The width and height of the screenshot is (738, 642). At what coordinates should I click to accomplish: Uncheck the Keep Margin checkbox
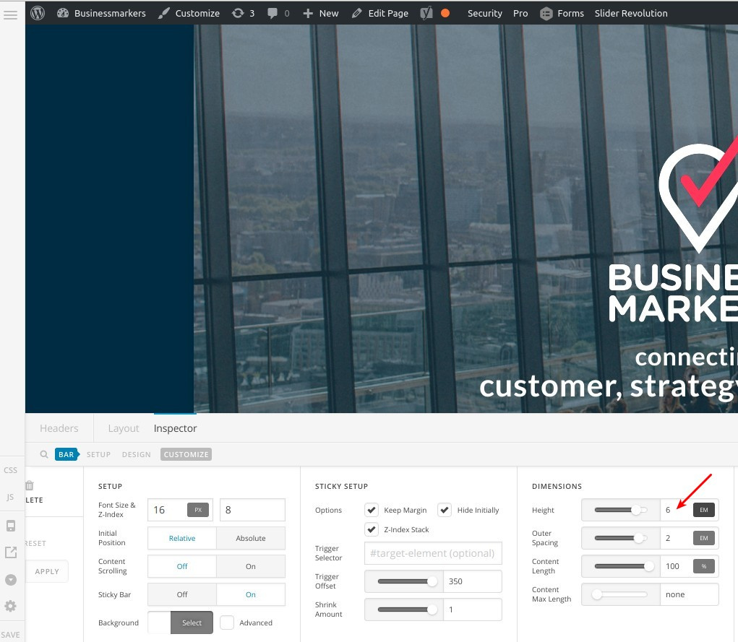tap(372, 510)
